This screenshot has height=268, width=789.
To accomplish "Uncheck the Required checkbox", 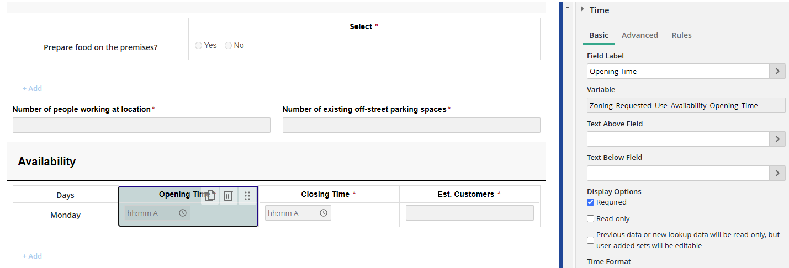I will [591, 202].
